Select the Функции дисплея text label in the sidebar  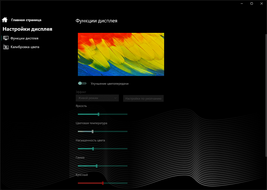click(24, 38)
